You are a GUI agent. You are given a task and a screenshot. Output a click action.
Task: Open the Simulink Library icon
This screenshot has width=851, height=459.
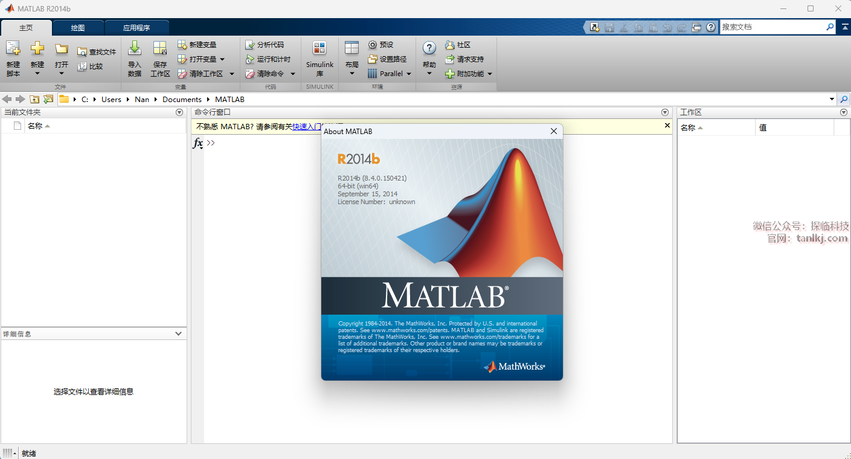(x=320, y=50)
